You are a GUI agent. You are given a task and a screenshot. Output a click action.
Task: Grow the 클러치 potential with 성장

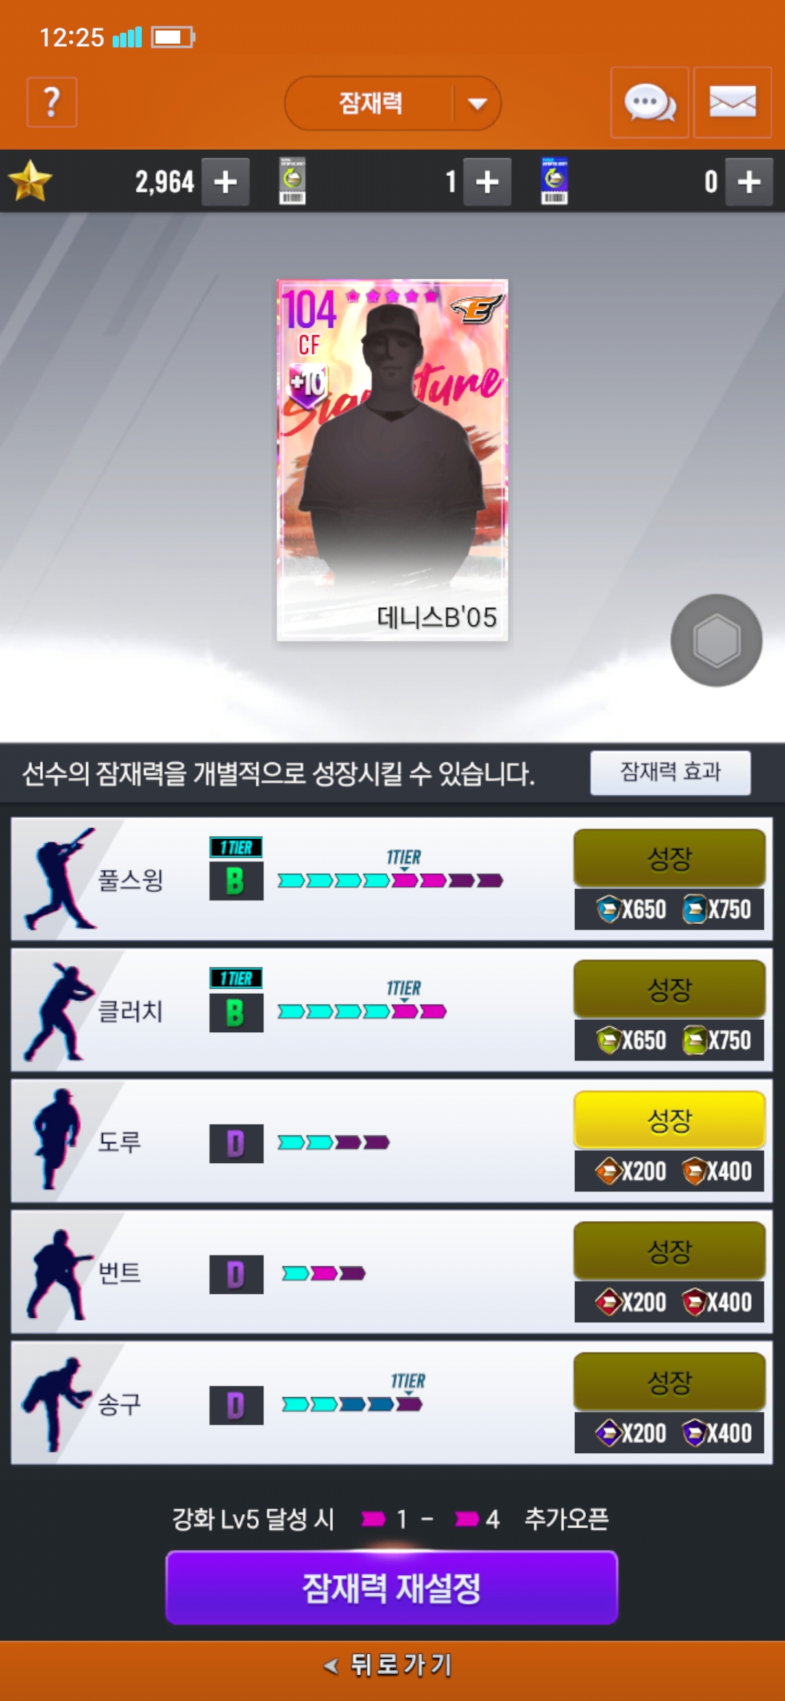(669, 989)
